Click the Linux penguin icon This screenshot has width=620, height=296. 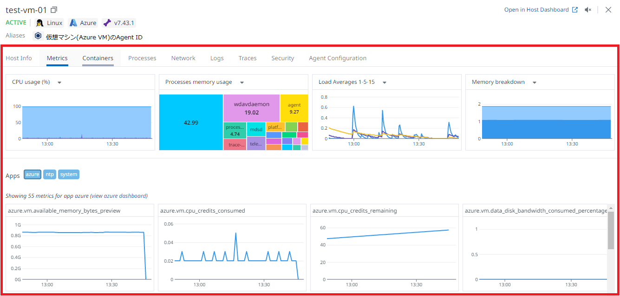click(40, 23)
